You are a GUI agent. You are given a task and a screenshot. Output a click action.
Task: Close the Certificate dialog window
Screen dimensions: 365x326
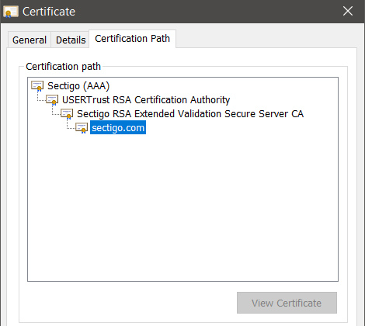pyautogui.click(x=348, y=11)
